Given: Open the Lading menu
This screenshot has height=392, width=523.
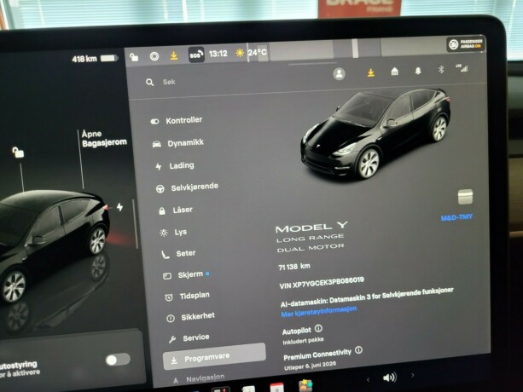Looking at the screenshot, I should (174, 165).
